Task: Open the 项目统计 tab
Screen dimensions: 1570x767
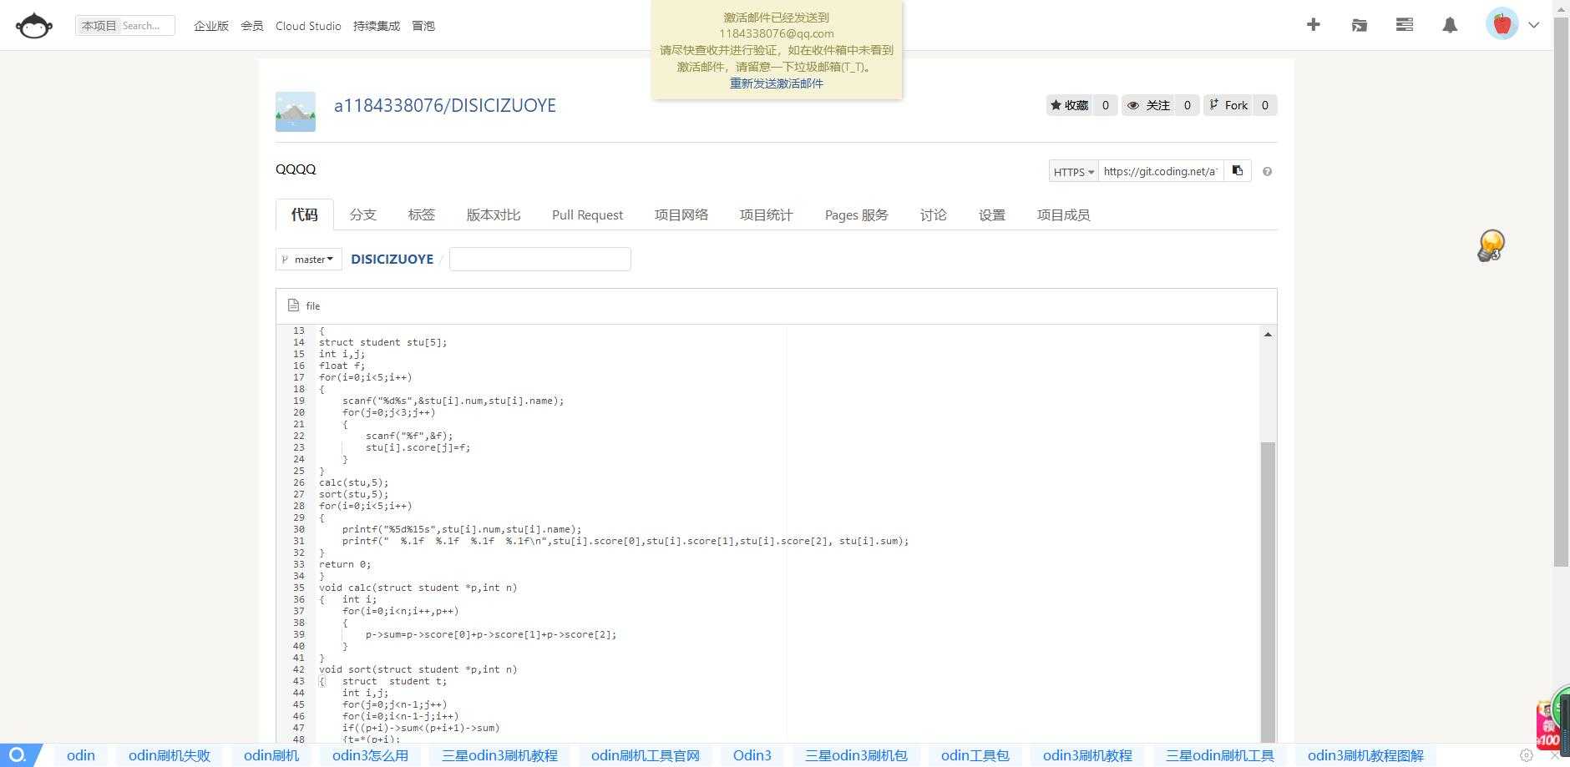Action: (767, 214)
